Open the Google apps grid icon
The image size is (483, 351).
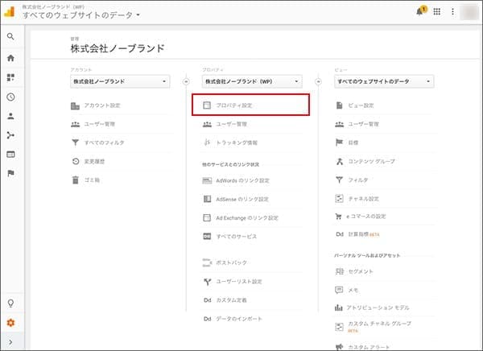437,11
